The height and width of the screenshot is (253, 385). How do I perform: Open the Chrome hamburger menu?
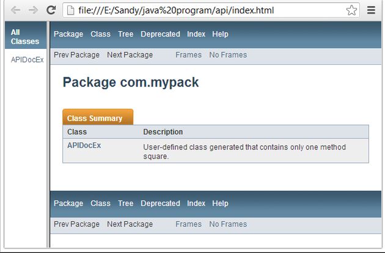[371, 10]
